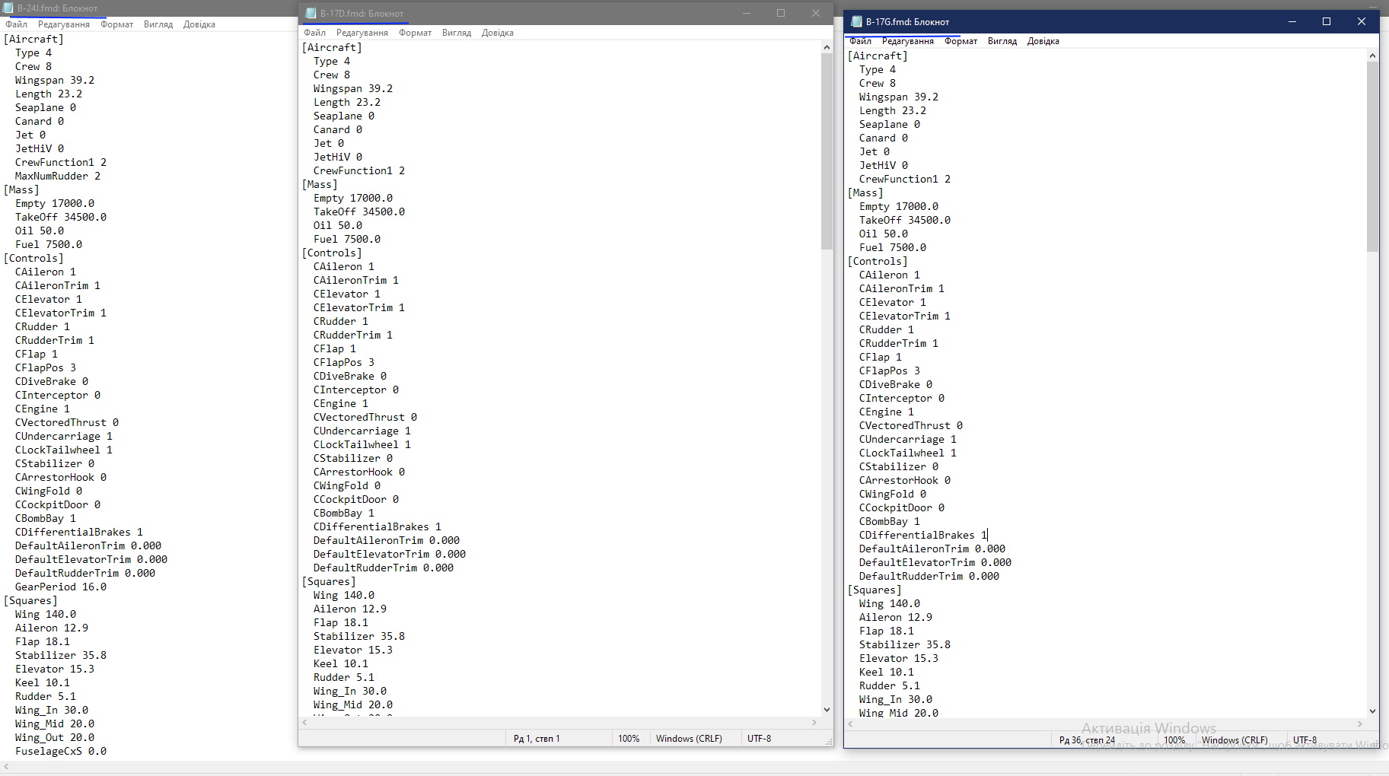This screenshot has height=776, width=1389.
Task: Click the 'Empty 17000.0' line in B-17G window
Action: tap(899, 206)
